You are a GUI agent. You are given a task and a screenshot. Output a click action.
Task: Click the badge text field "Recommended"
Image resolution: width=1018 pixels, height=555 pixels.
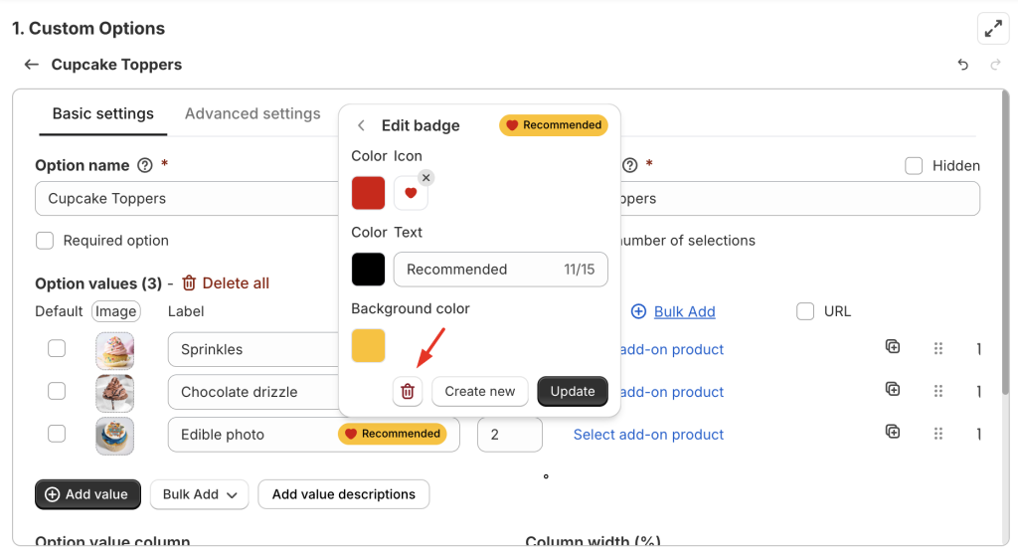click(x=477, y=270)
